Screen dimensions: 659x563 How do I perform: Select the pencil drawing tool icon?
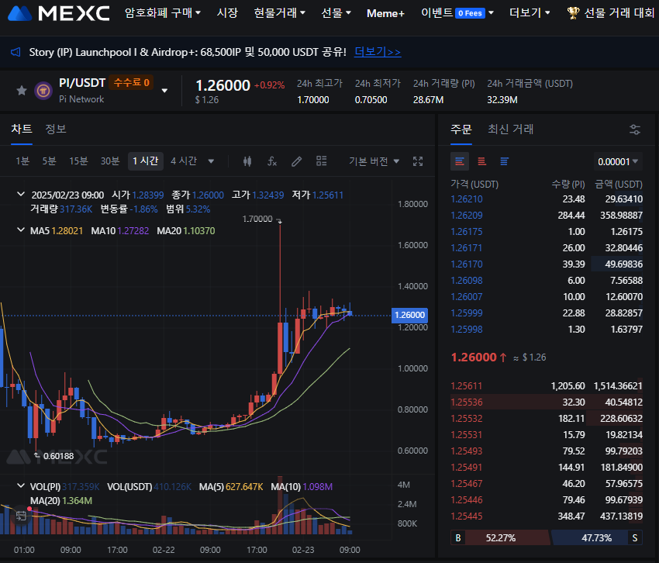tap(296, 161)
